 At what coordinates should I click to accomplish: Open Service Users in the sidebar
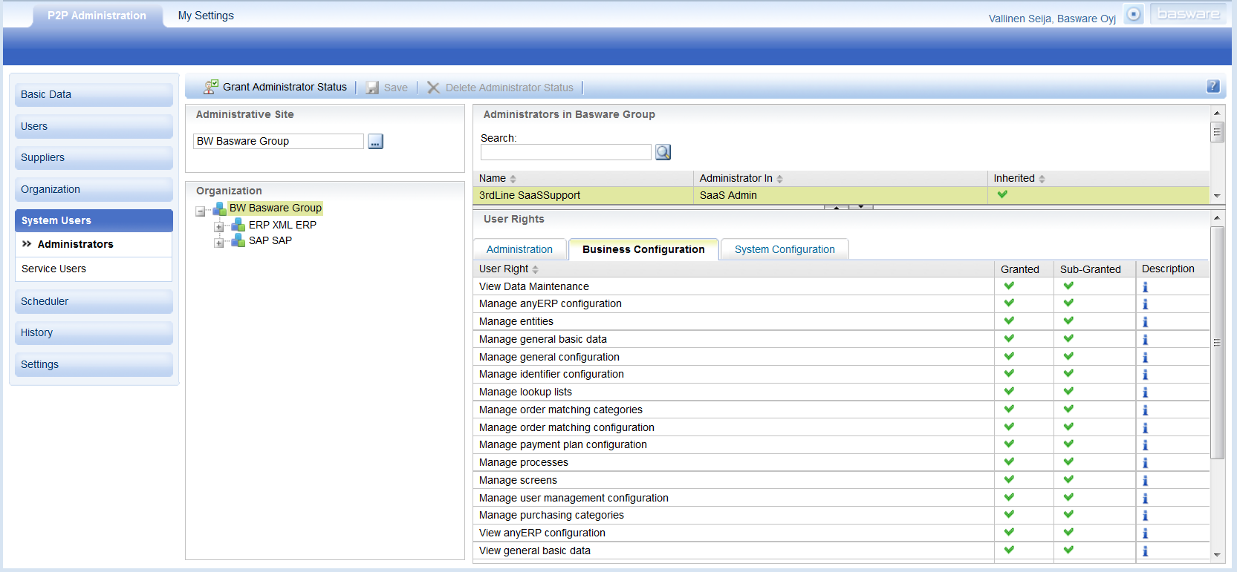[x=53, y=269]
